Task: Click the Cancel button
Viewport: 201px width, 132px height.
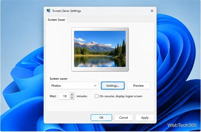Action: 123,118
